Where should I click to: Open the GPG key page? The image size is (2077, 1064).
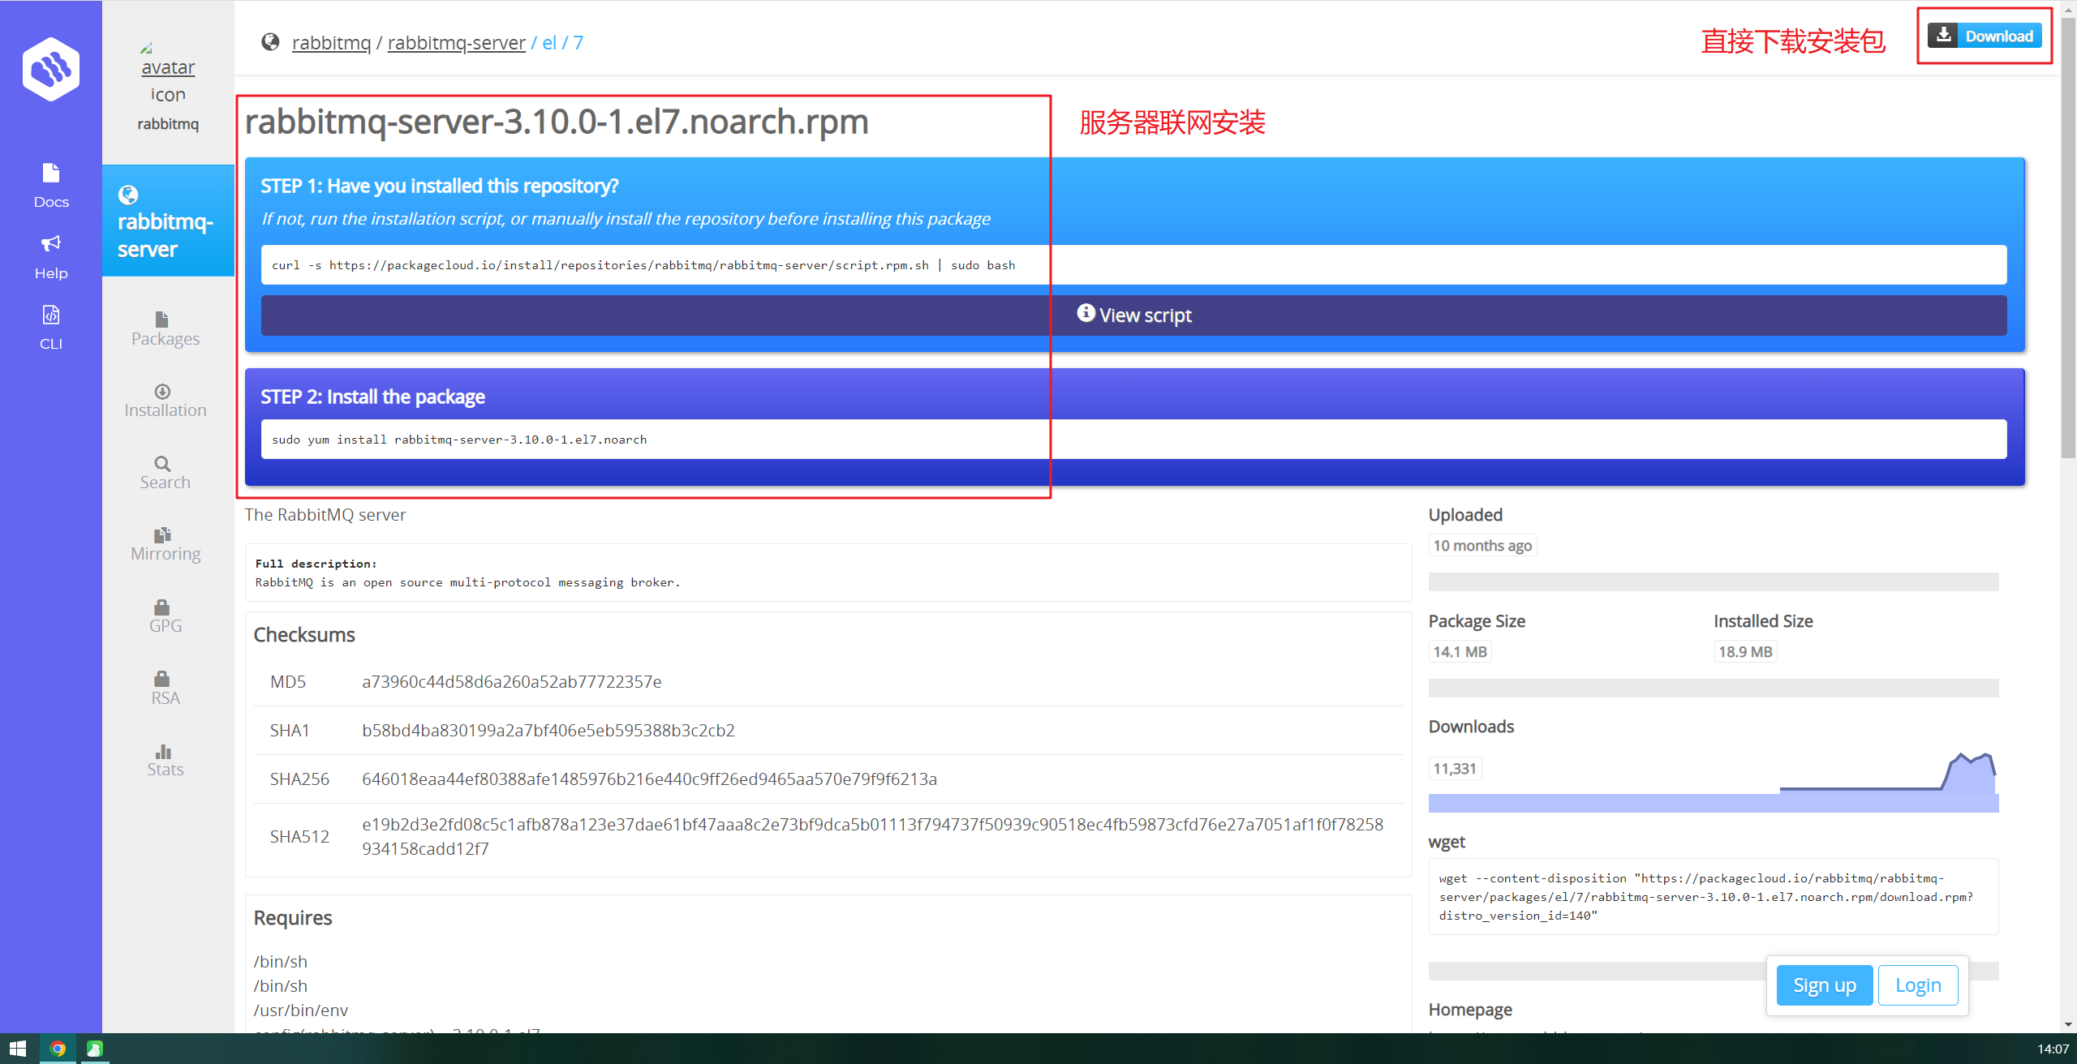pos(165,616)
